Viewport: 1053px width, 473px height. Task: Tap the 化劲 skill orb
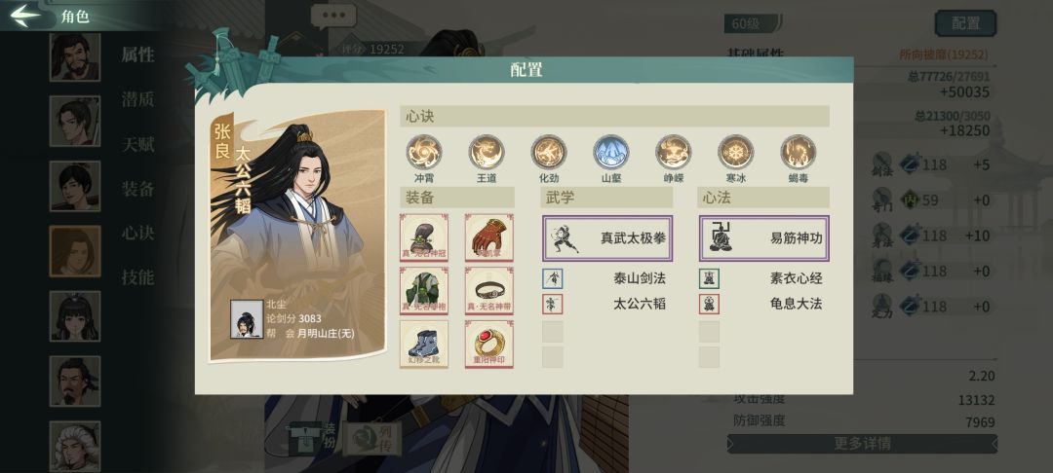click(x=549, y=152)
